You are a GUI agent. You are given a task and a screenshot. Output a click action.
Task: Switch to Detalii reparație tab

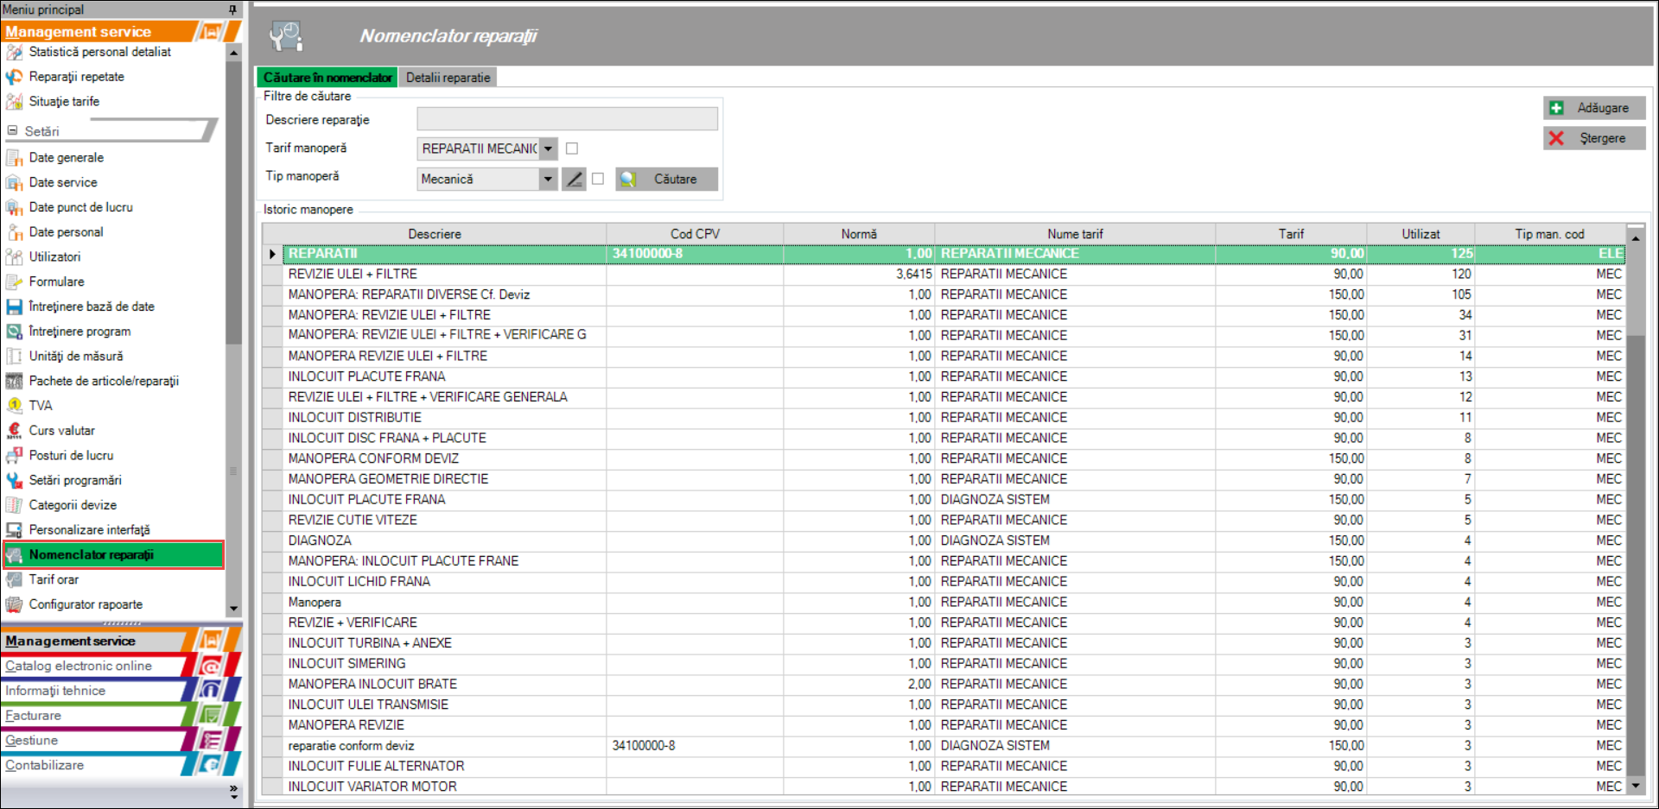click(448, 78)
